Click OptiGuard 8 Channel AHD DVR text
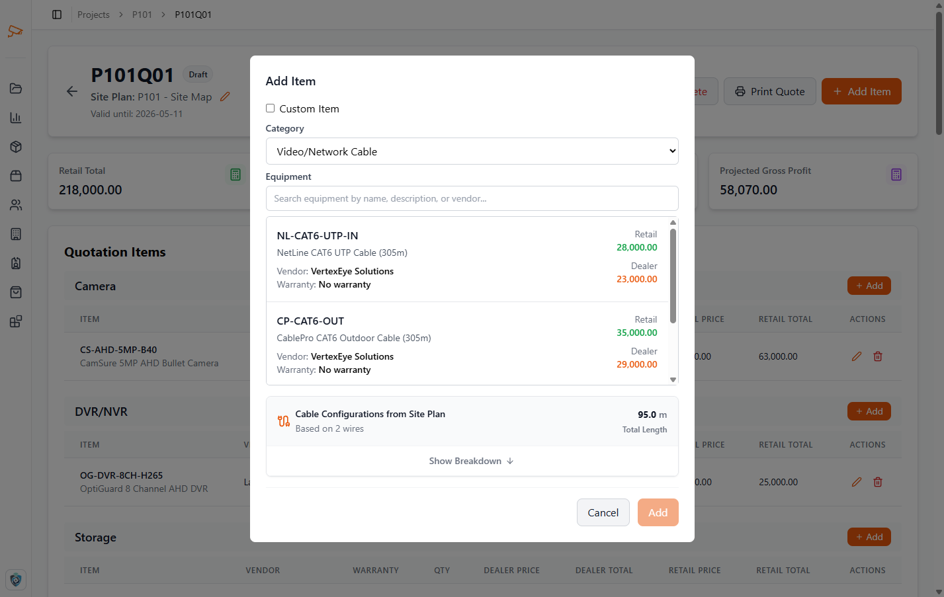 click(x=144, y=489)
